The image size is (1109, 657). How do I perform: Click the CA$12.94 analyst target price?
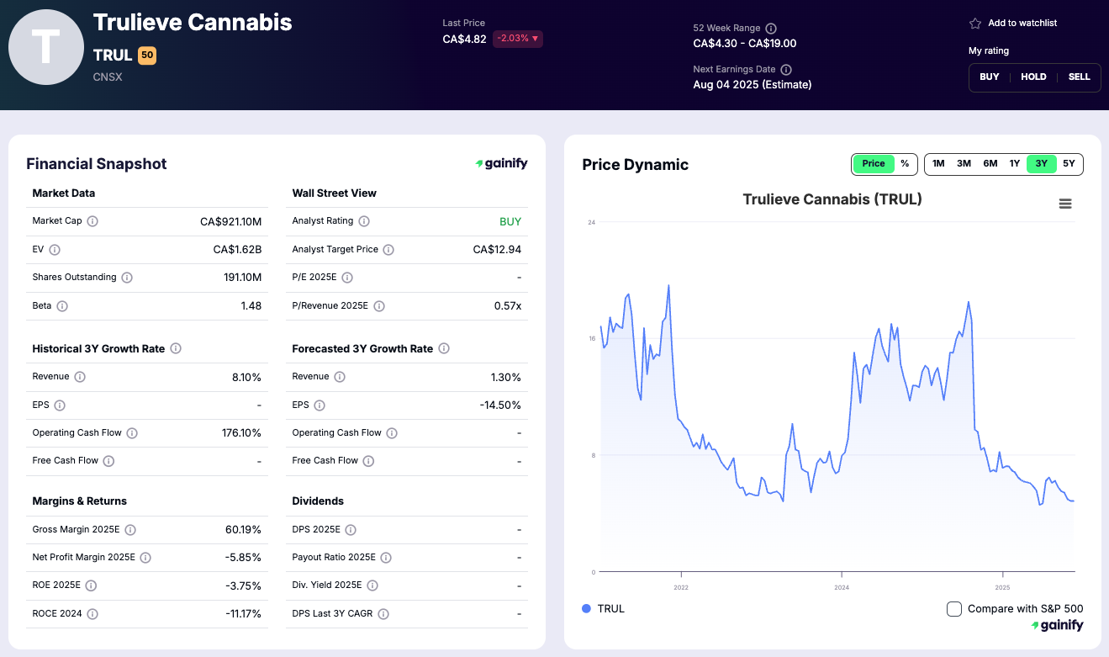tap(497, 250)
